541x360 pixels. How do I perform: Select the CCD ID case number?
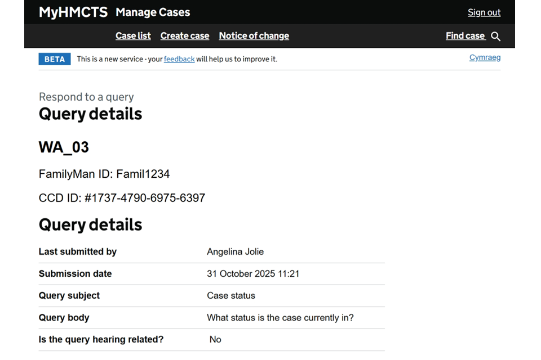(145, 198)
